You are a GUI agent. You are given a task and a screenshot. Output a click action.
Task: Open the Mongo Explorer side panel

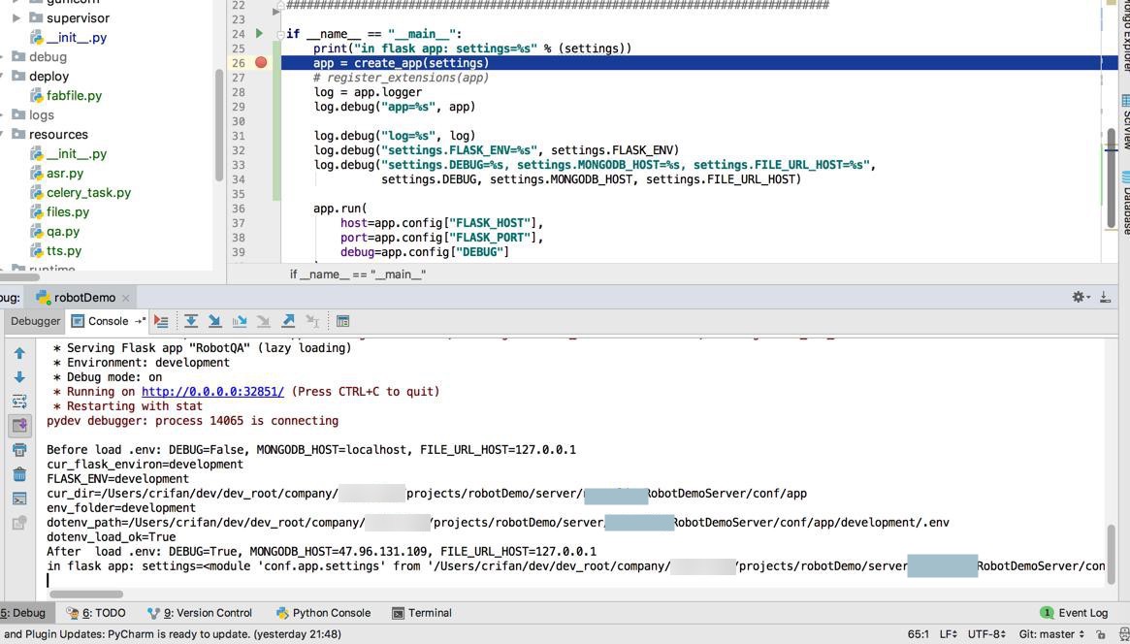[1124, 36]
